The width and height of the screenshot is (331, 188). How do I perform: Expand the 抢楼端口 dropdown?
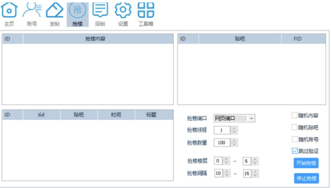click(x=252, y=118)
